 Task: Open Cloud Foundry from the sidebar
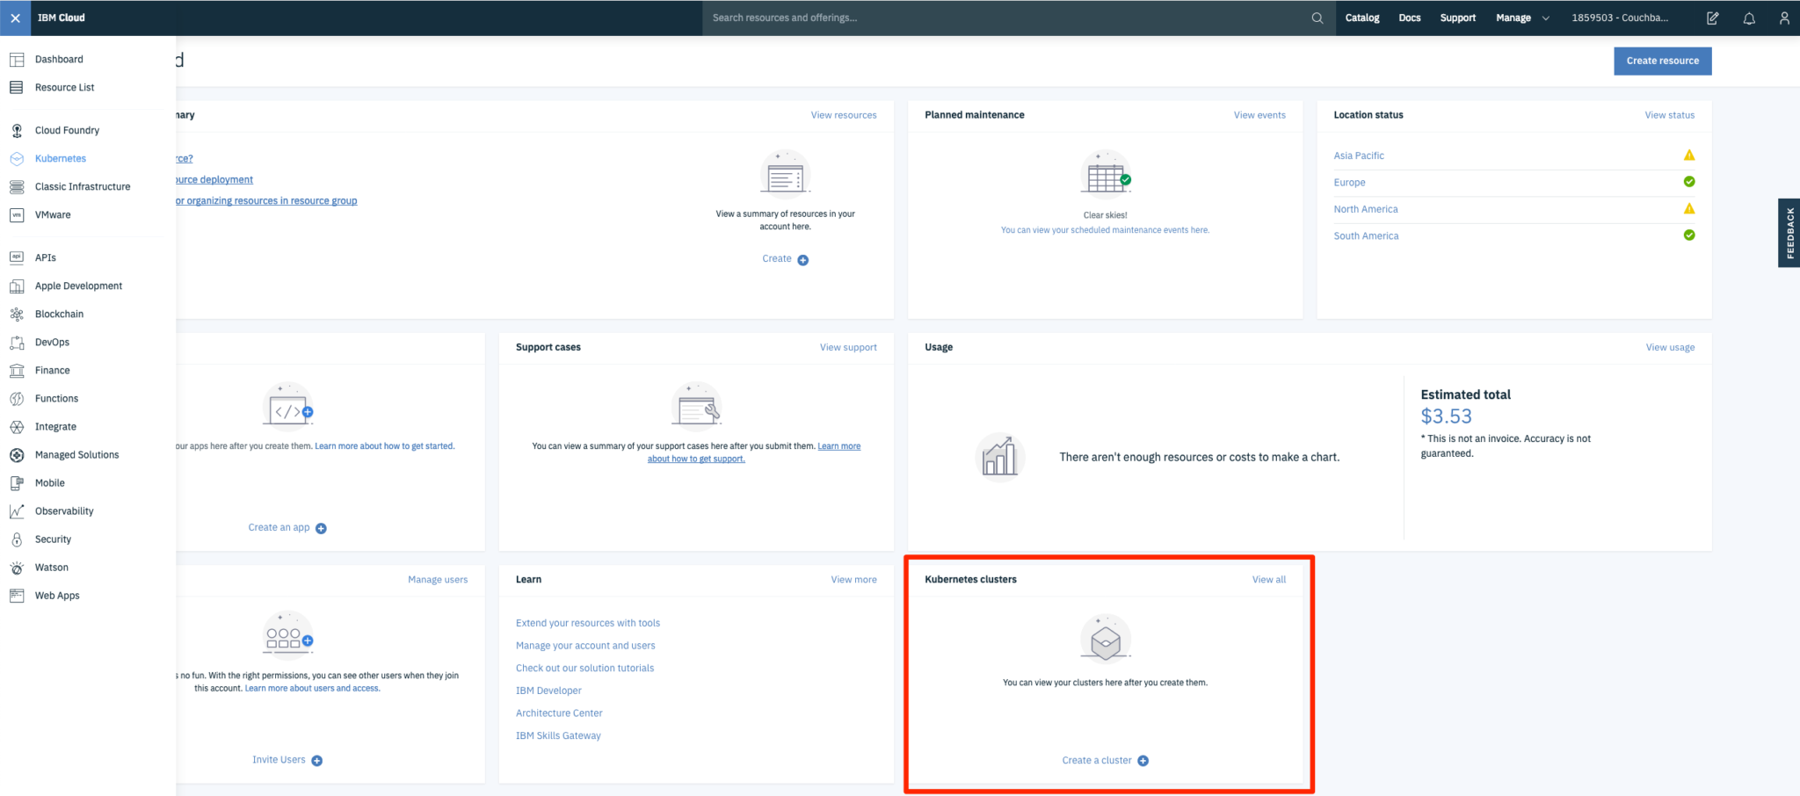[67, 130]
